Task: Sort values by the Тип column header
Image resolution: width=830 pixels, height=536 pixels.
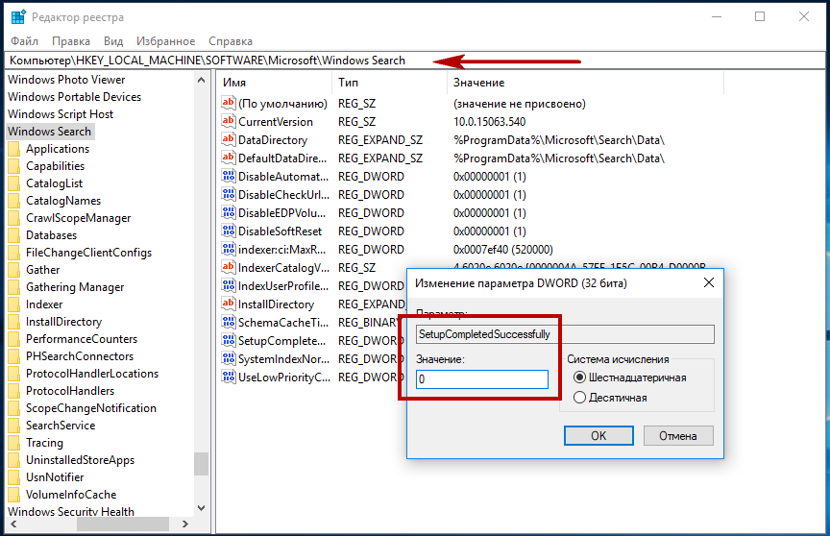Action: click(348, 83)
